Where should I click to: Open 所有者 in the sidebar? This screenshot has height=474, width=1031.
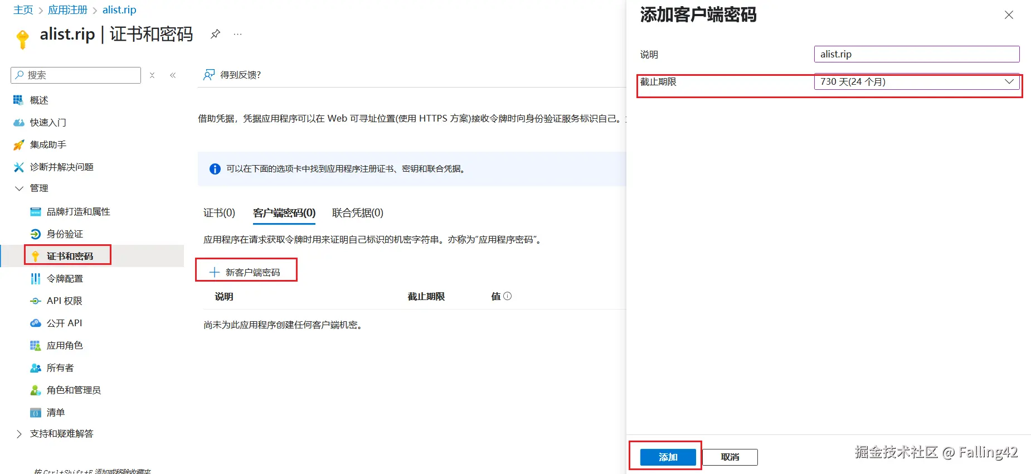pos(60,367)
